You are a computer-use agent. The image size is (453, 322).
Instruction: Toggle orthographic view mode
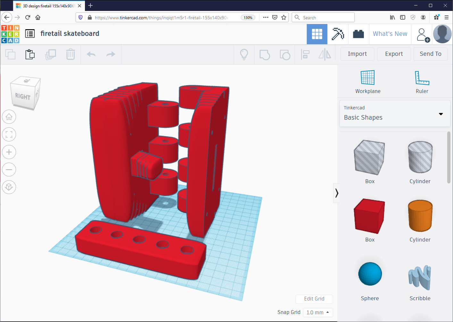point(9,187)
